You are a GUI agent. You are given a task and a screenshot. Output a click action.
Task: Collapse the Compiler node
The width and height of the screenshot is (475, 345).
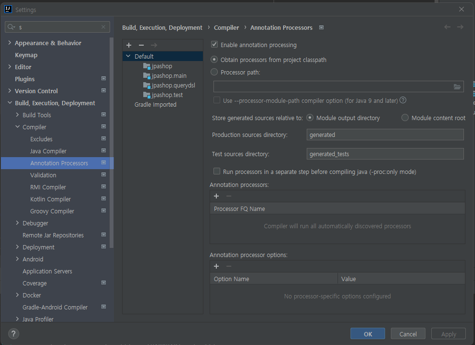click(x=17, y=126)
